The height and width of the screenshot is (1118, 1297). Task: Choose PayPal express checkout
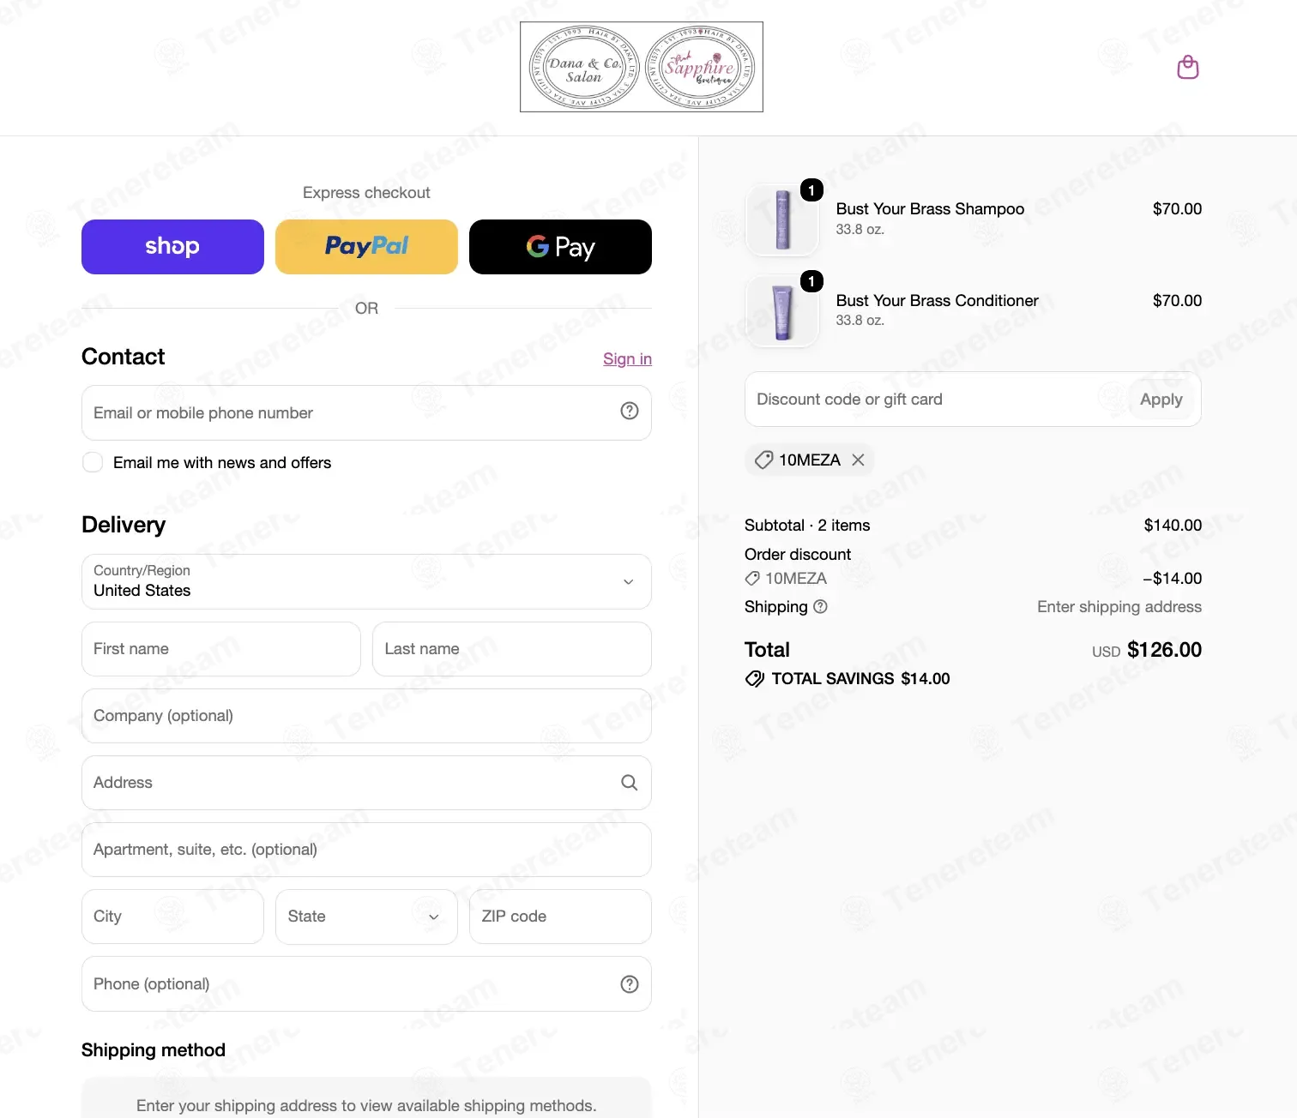click(366, 247)
